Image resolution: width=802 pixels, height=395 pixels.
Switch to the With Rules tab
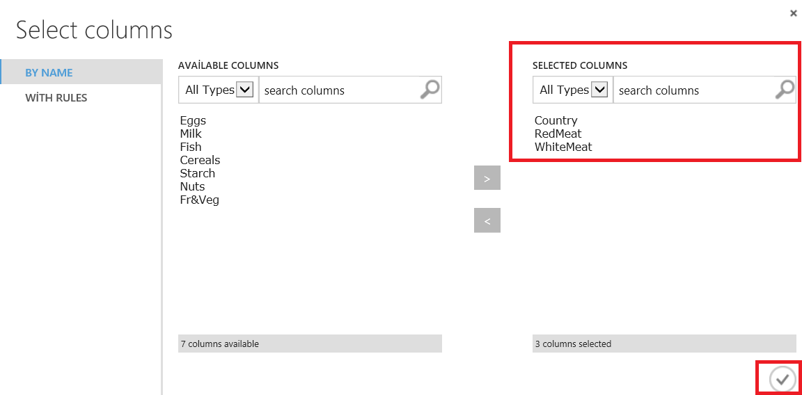point(56,98)
